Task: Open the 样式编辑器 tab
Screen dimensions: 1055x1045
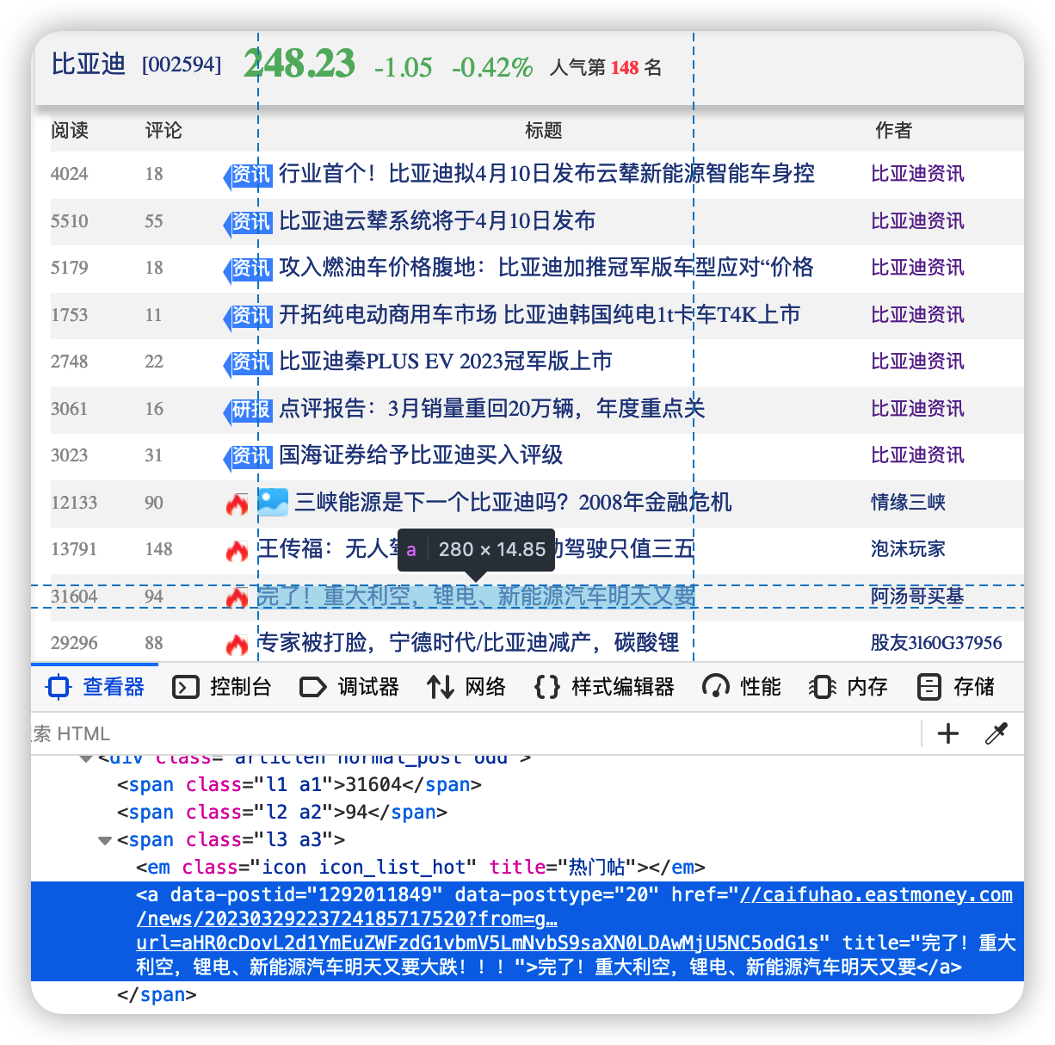Action: click(604, 687)
